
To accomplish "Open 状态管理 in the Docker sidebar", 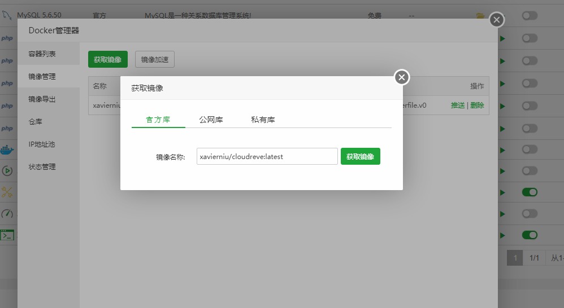I will tap(49, 167).
